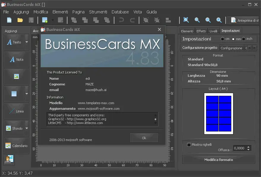Screen dimensions: 261x177
Task: Open the Modifica menu
Action: (41, 12)
